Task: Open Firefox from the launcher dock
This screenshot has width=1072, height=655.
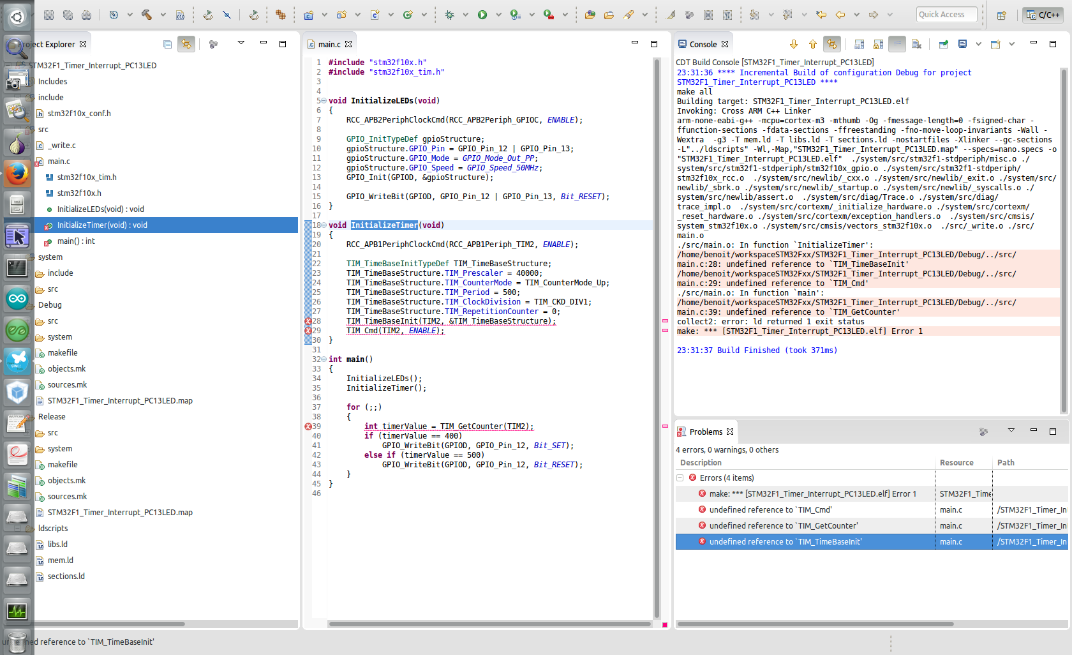Action: tap(17, 174)
